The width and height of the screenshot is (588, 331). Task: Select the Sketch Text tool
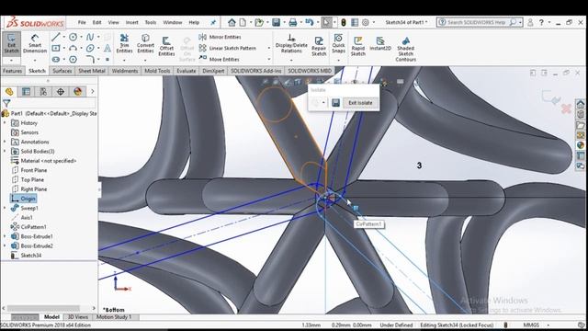107,48
